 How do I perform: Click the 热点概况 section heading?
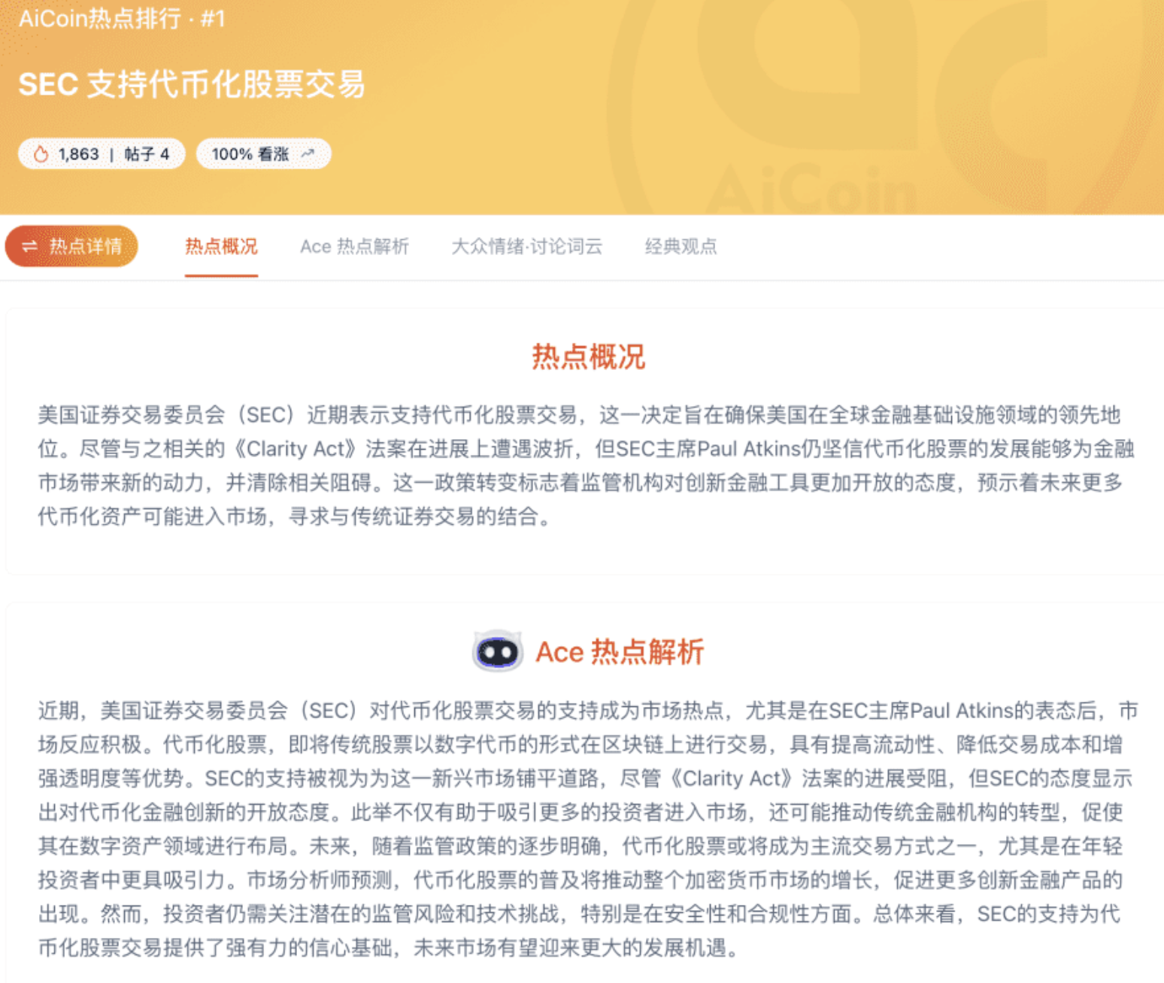tap(589, 356)
